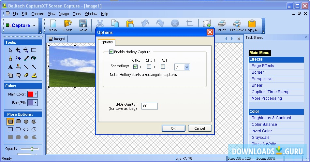Select the pointer arrow tool
The width and height of the screenshot is (310, 162).
tap(10, 50)
